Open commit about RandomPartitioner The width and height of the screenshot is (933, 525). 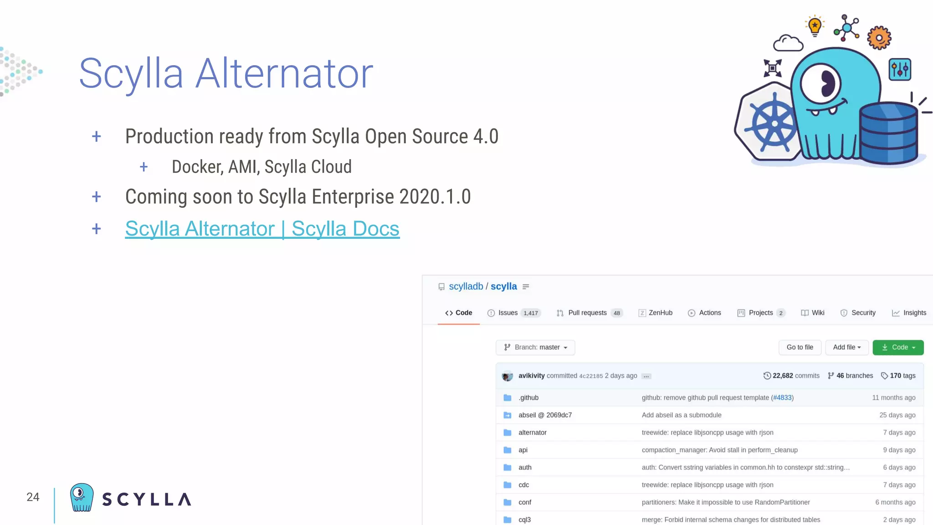[726, 502]
